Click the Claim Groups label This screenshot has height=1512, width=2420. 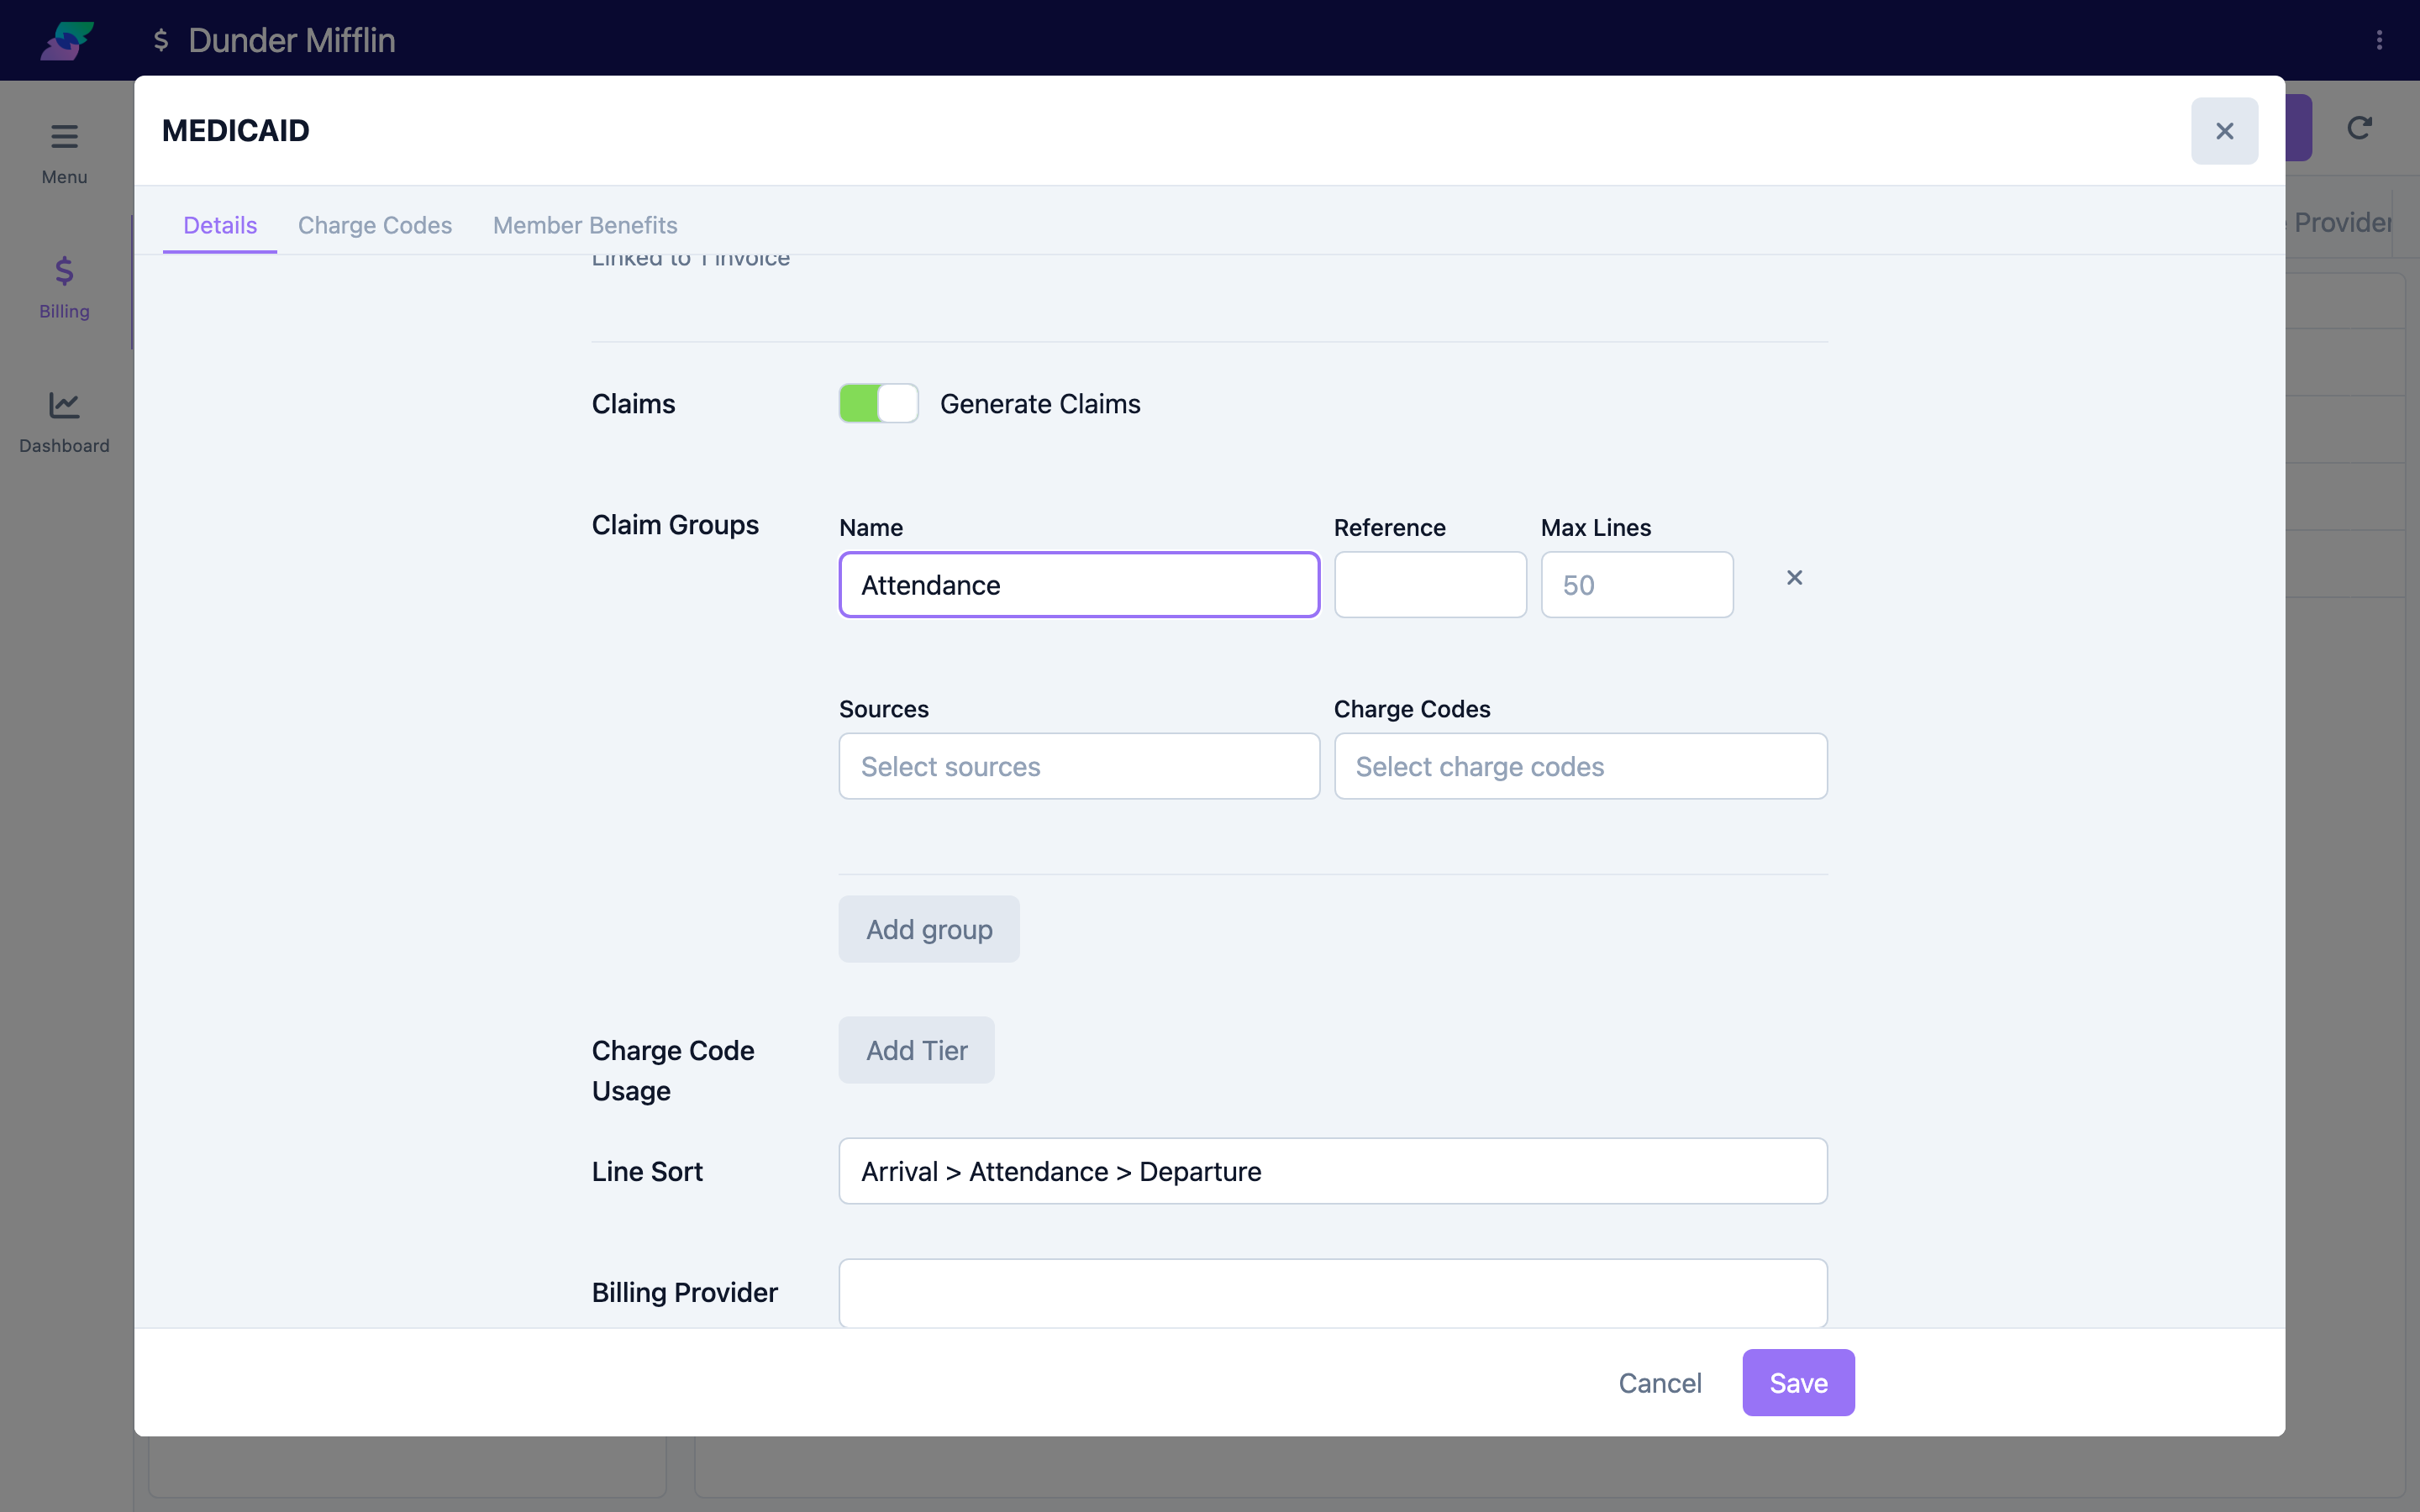[675, 525]
